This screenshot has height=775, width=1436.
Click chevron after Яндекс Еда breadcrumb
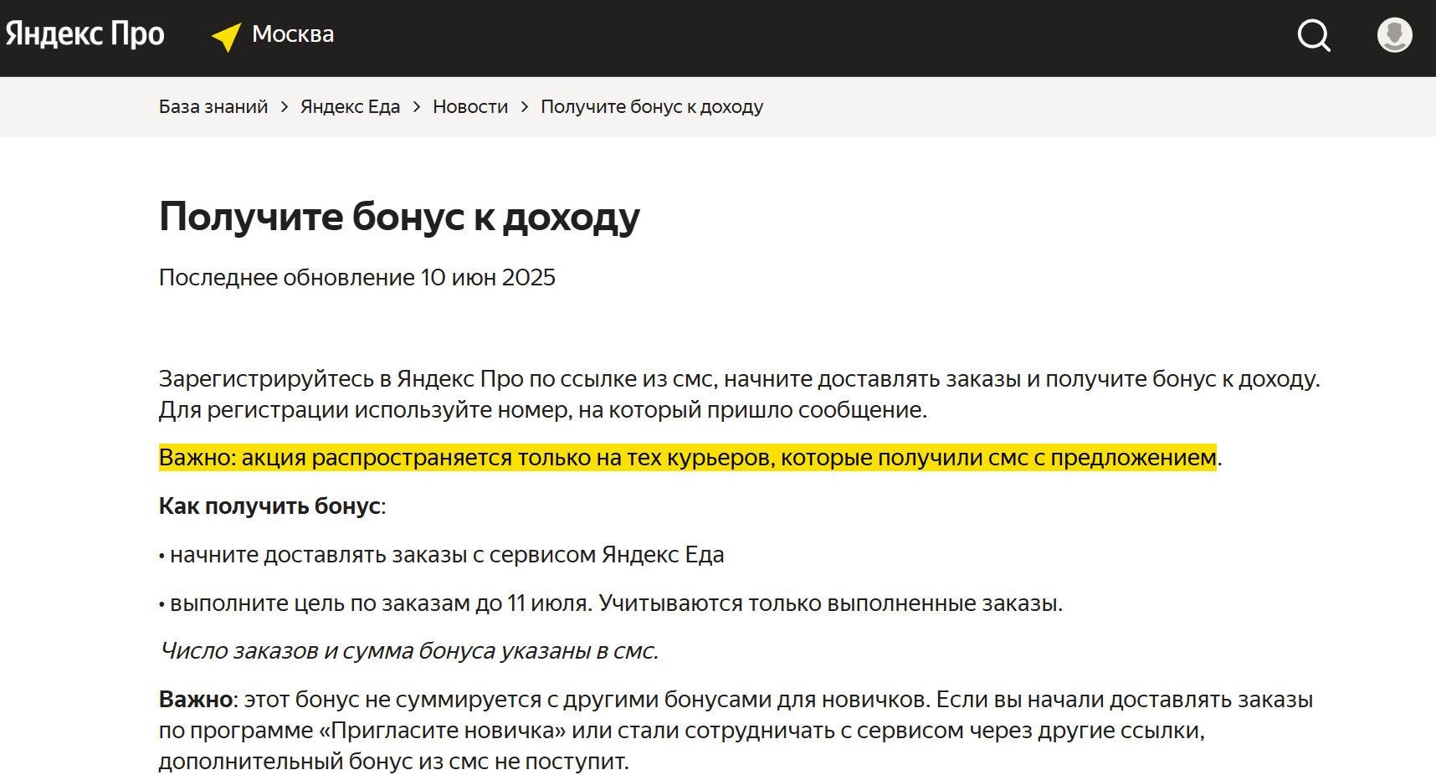[417, 107]
